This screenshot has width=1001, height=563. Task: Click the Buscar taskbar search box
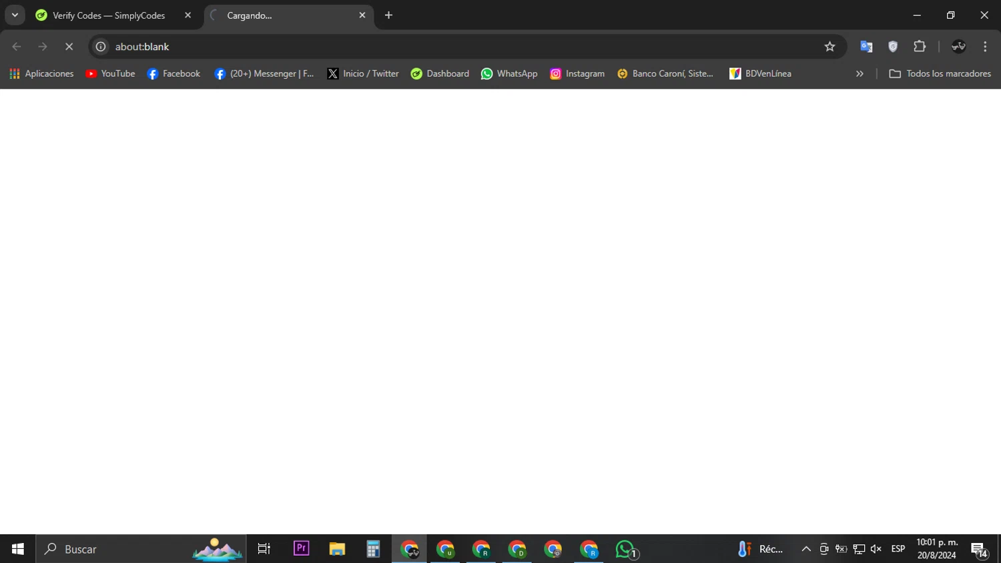pos(141,549)
